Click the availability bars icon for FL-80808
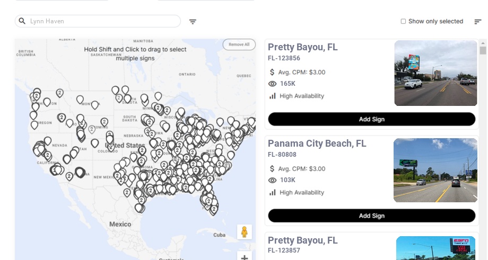Screen dimensions: 488x260 (x=273, y=192)
